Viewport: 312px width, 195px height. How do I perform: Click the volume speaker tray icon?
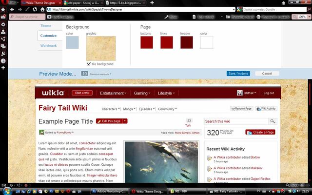click(298, 191)
